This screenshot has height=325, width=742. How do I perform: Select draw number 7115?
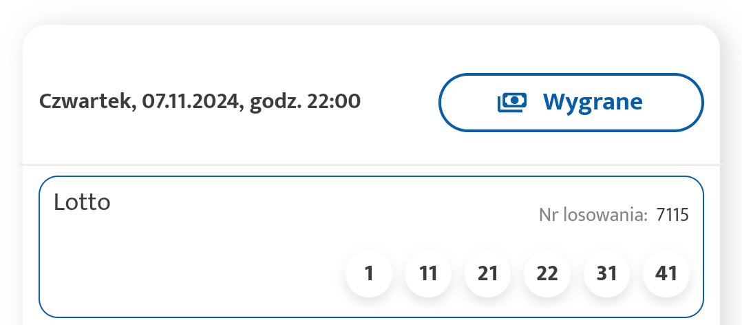[672, 215]
